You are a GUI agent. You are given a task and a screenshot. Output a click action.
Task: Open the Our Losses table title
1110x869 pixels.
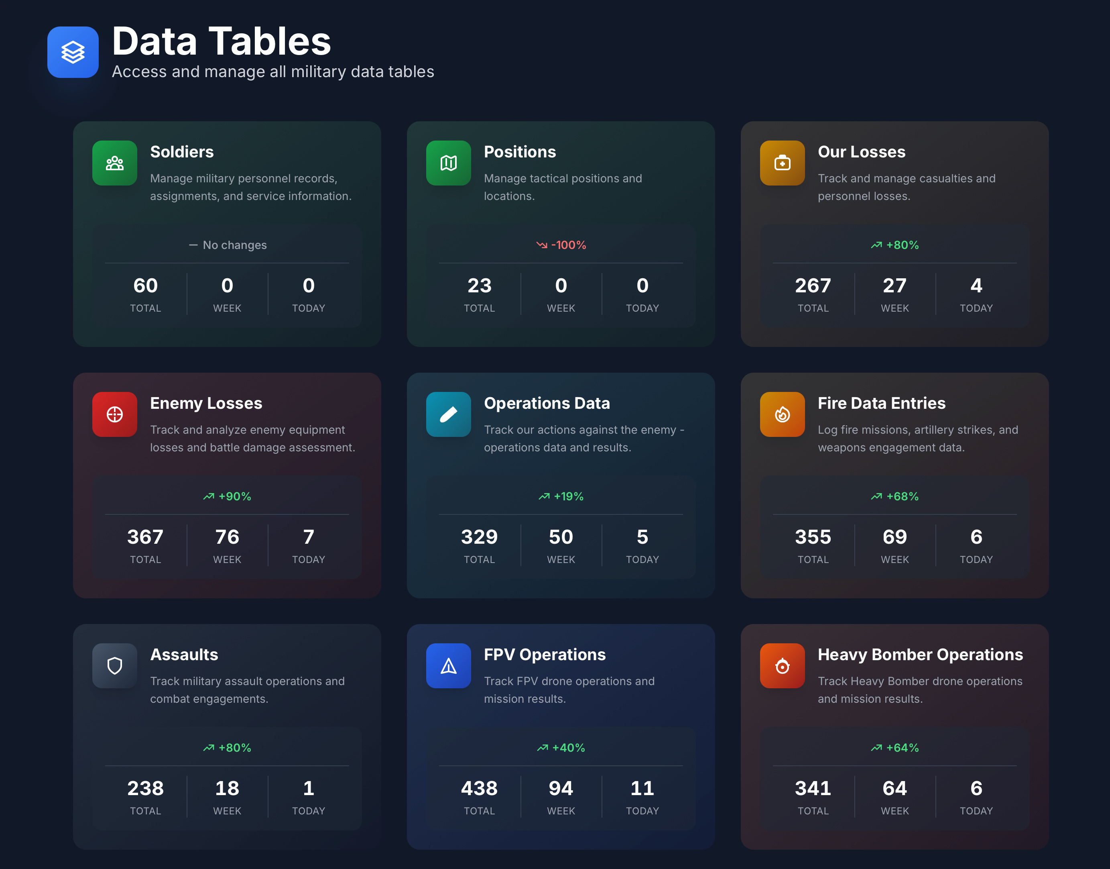click(861, 152)
